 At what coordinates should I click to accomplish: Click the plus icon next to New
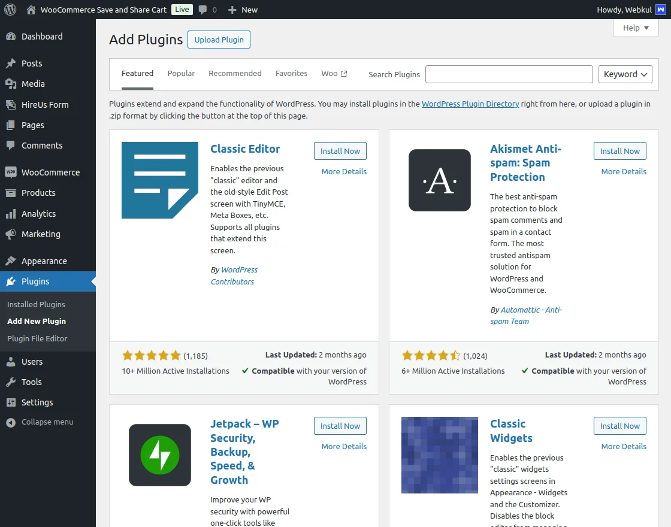pyautogui.click(x=232, y=10)
